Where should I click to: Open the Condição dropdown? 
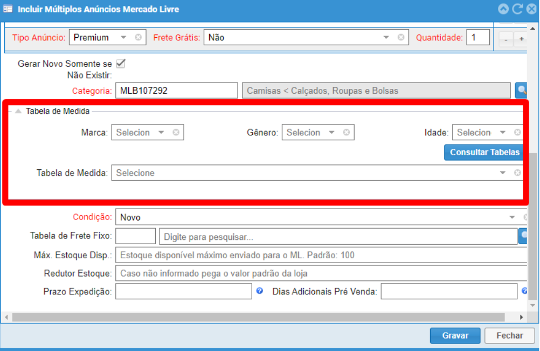point(512,217)
